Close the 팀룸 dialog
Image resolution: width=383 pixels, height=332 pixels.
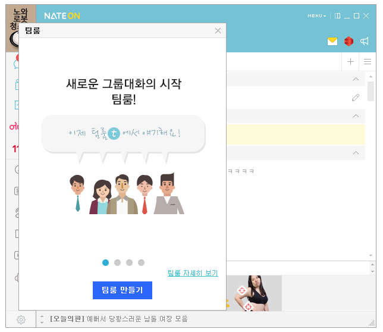(218, 30)
